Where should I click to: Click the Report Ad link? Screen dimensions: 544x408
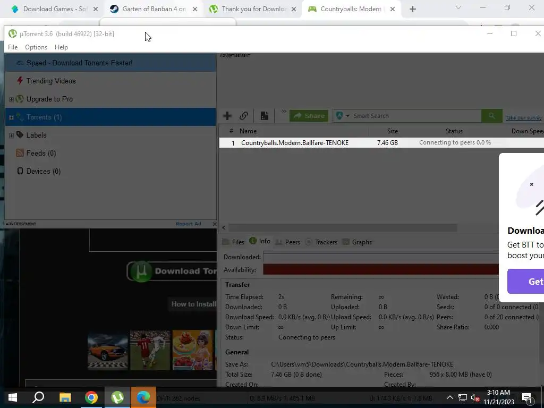[x=189, y=224]
